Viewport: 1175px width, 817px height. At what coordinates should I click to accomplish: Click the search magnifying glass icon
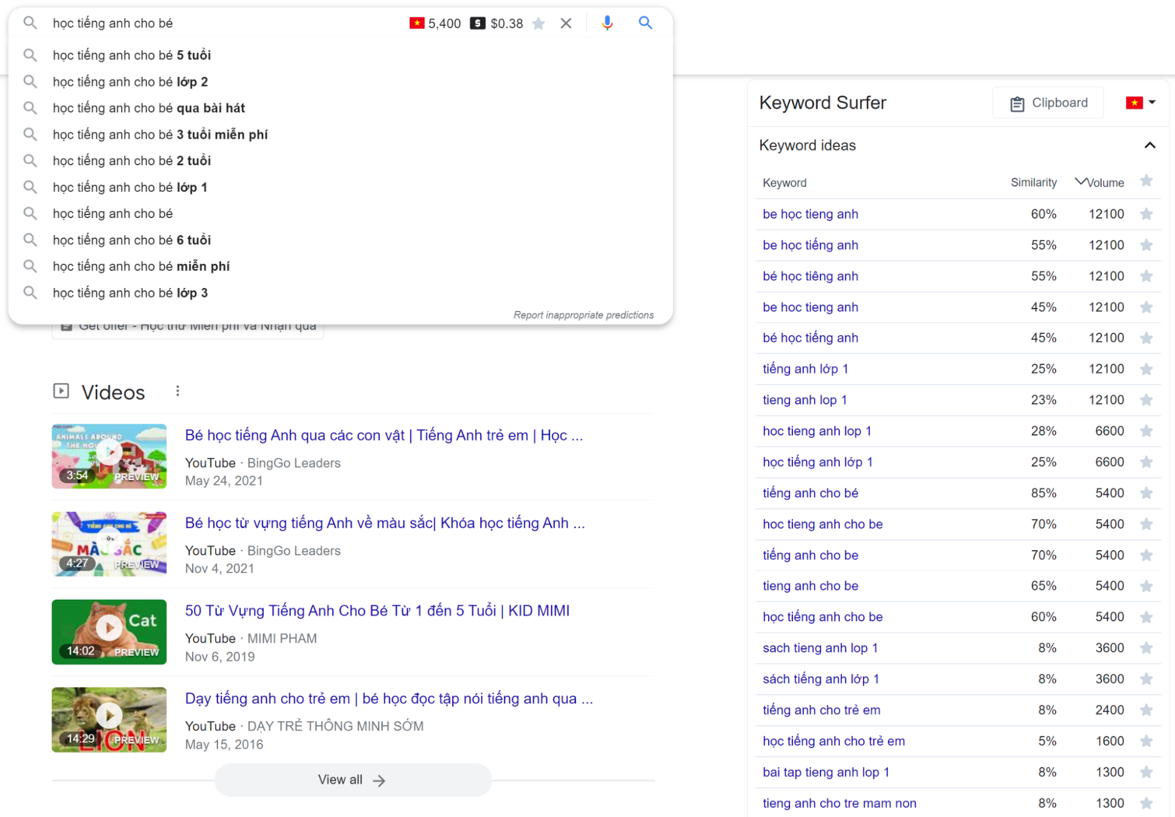645,23
